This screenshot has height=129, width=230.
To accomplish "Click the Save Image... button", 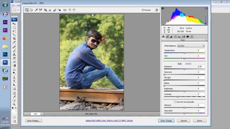I will tap(33, 121).
